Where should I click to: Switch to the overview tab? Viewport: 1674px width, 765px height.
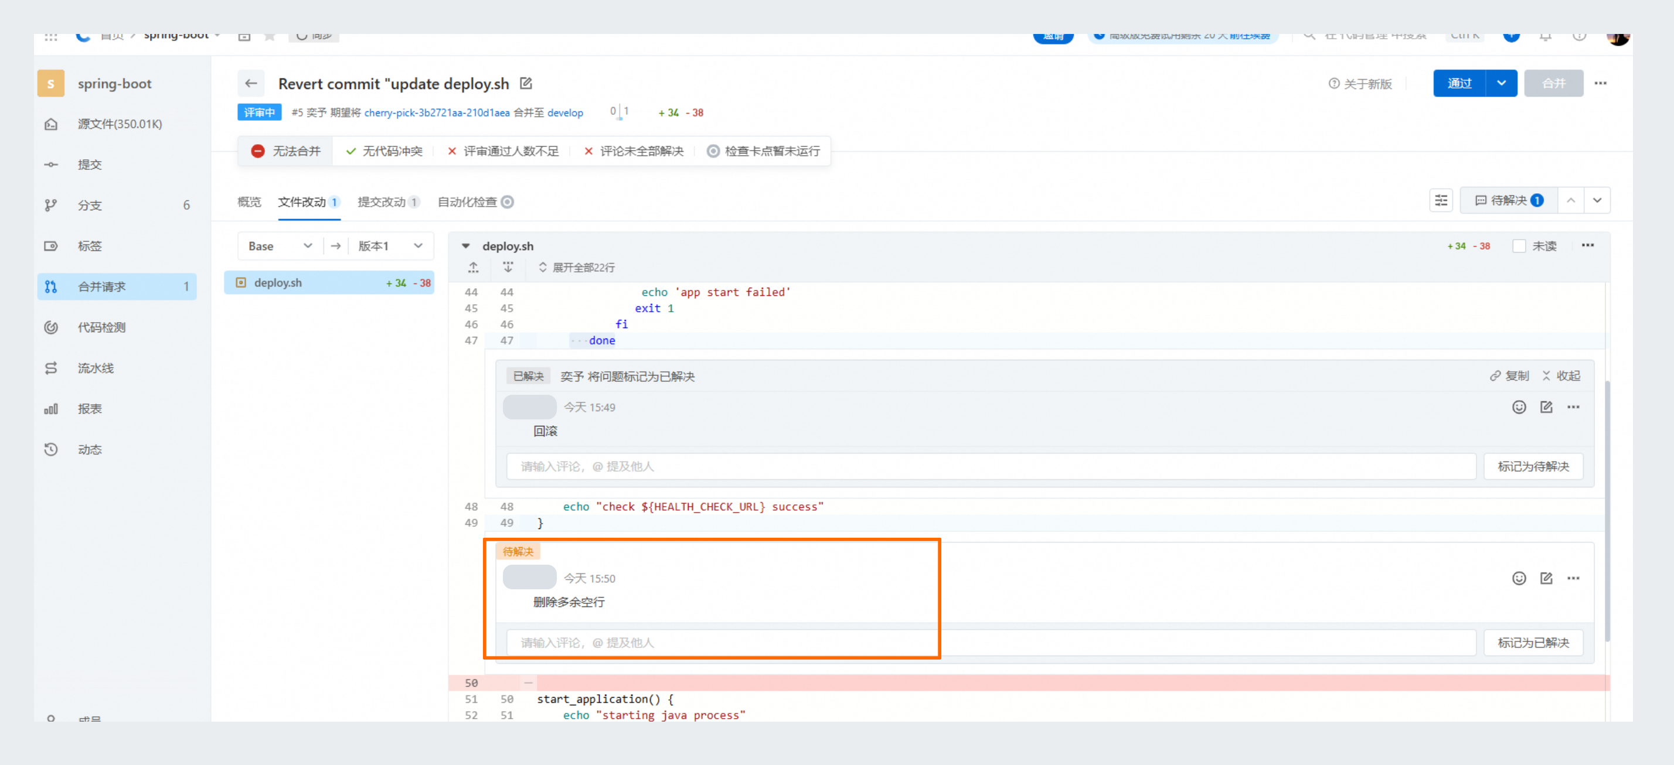click(249, 202)
